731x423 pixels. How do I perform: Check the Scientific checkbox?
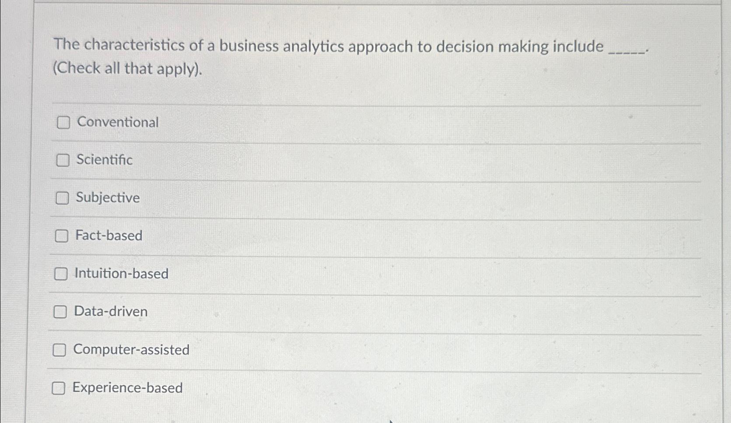(63, 160)
